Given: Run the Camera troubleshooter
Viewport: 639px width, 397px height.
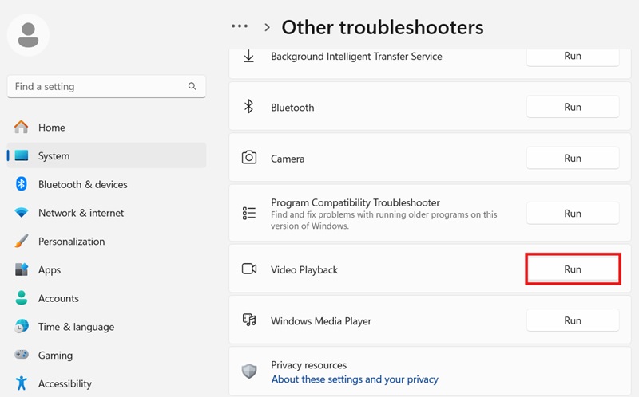Looking at the screenshot, I should 573,158.
